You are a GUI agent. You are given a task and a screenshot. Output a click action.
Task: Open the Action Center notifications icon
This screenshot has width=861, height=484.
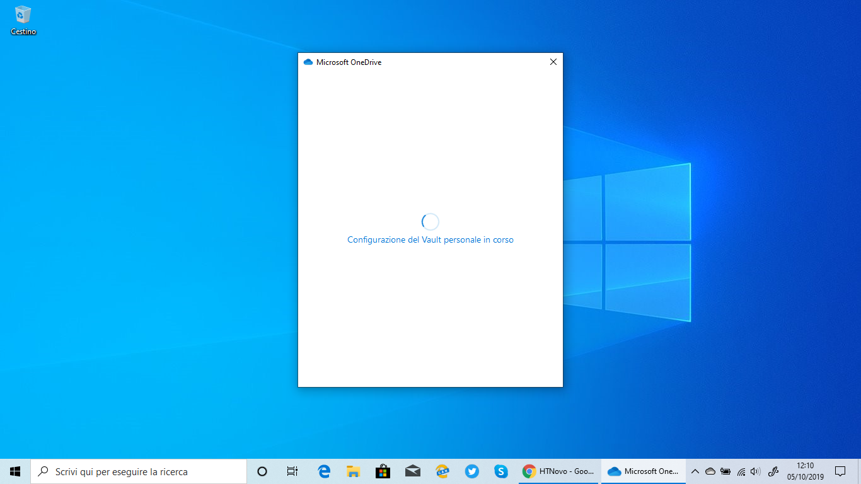840,471
